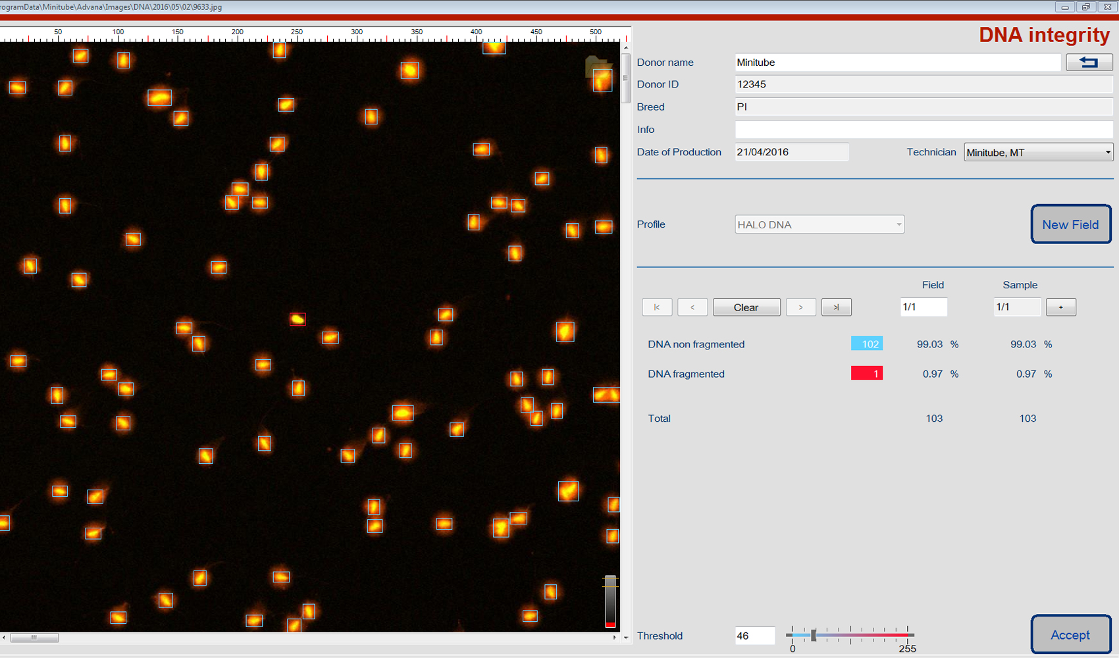
Task: Focus the empty Info text field
Action: click(x=923, y=130)
